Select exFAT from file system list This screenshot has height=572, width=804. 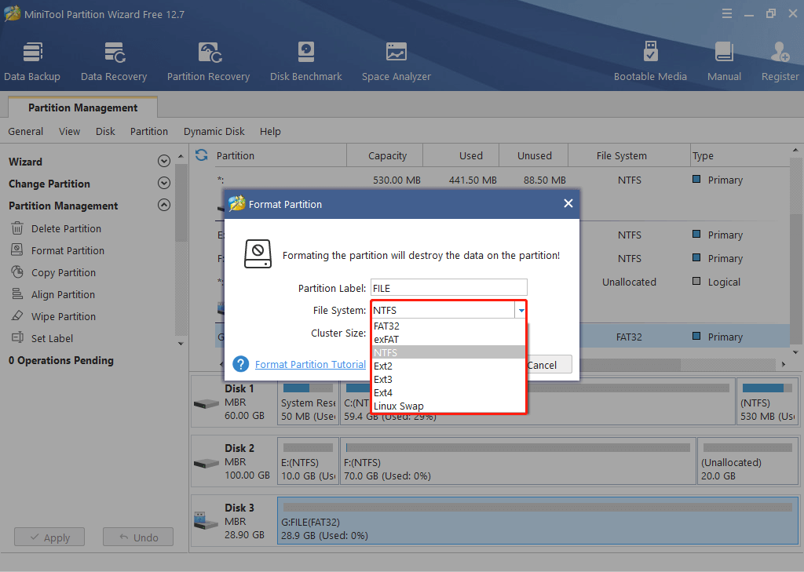[x=448, y=339]
